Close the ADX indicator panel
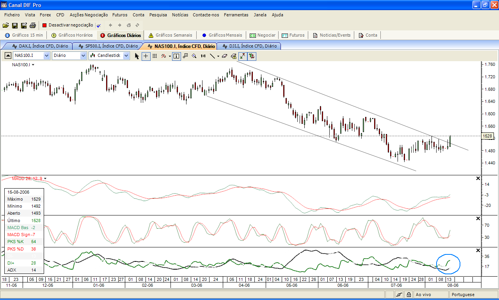The image size is (499, 300). tap(478, 250)
